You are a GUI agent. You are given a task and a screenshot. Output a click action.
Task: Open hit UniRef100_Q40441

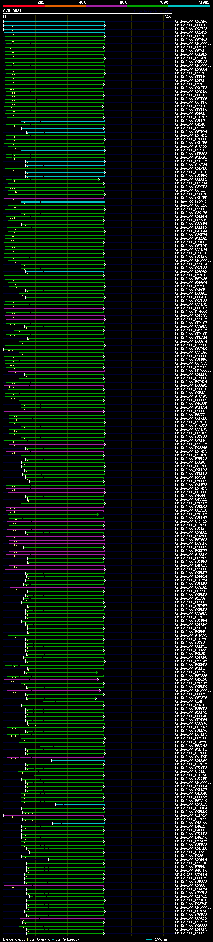(191, 496)
